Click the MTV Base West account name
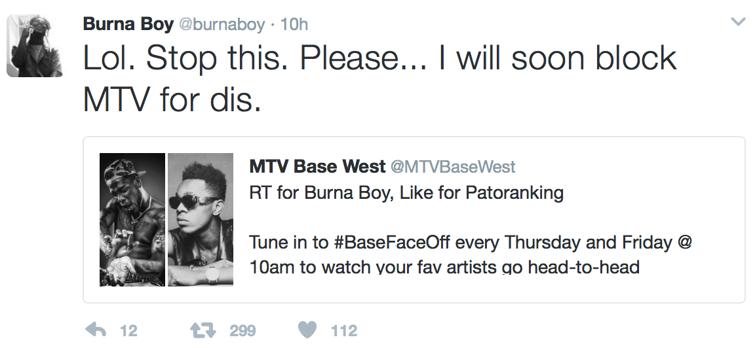This screenshot has height=348, width=755. coord(317,167)
